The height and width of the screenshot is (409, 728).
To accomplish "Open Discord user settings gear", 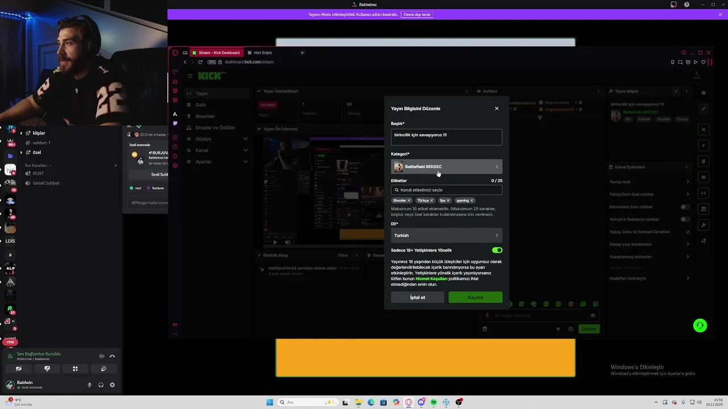I will coord(112,385).
